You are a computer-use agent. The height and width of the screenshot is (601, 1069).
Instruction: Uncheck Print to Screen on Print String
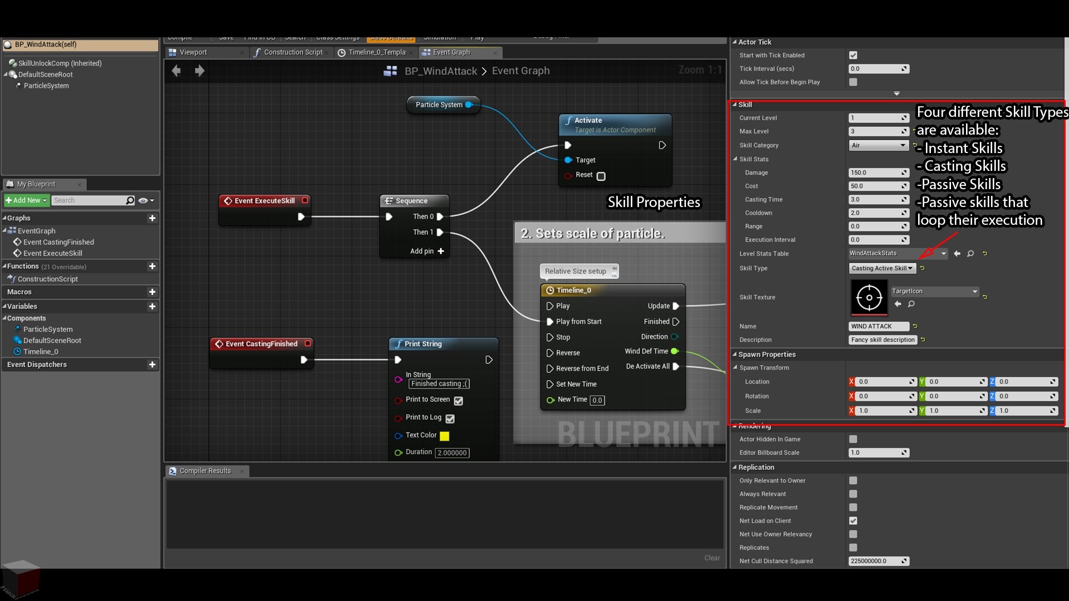[458, 401]
